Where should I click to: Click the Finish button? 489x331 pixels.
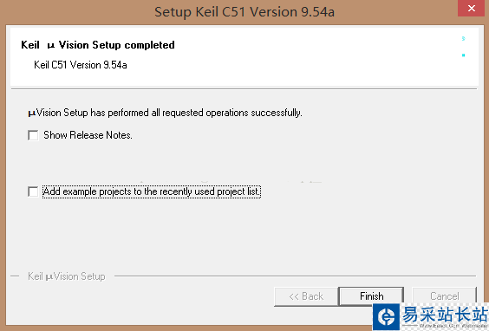(x=371, y=296)
